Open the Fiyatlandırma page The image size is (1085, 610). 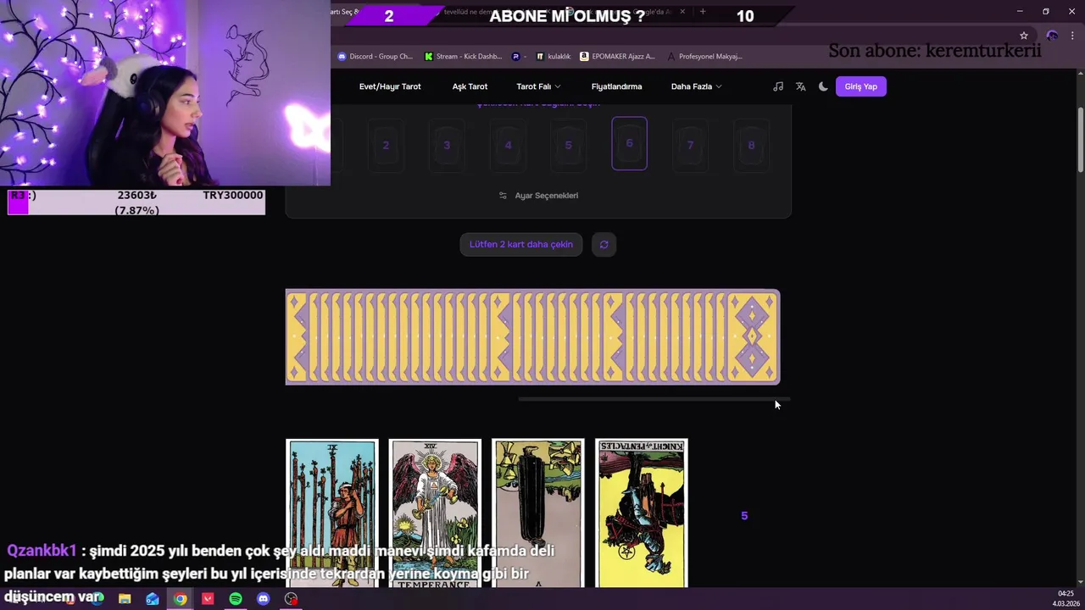(616, 86)
